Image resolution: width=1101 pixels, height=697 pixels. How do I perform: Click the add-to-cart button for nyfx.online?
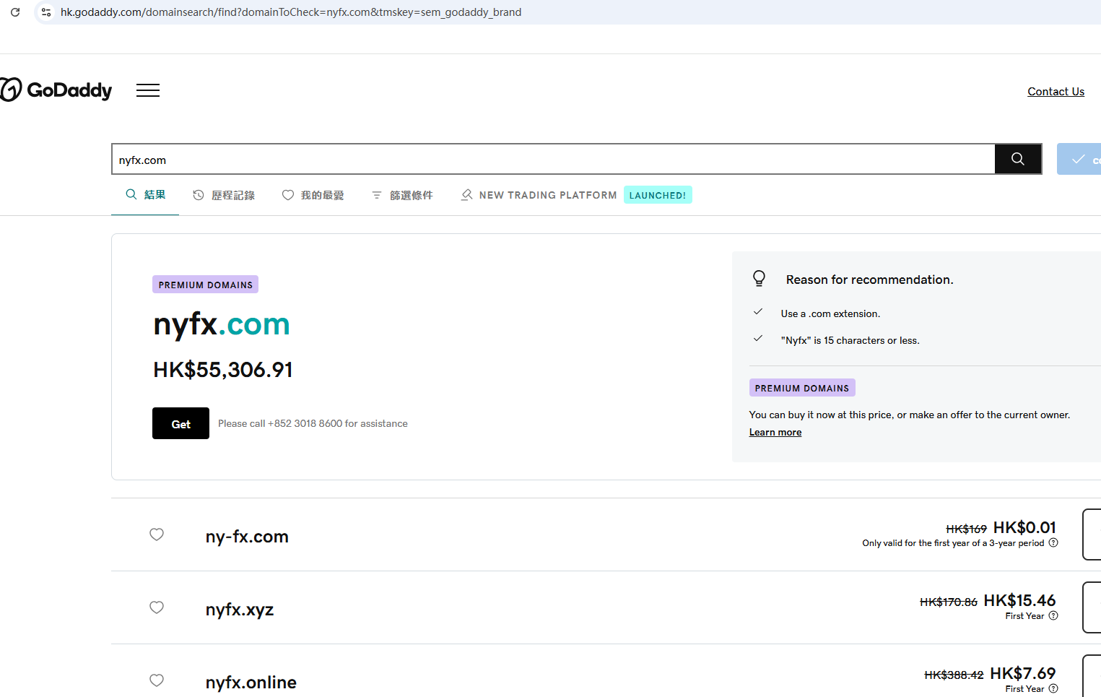1092,676
